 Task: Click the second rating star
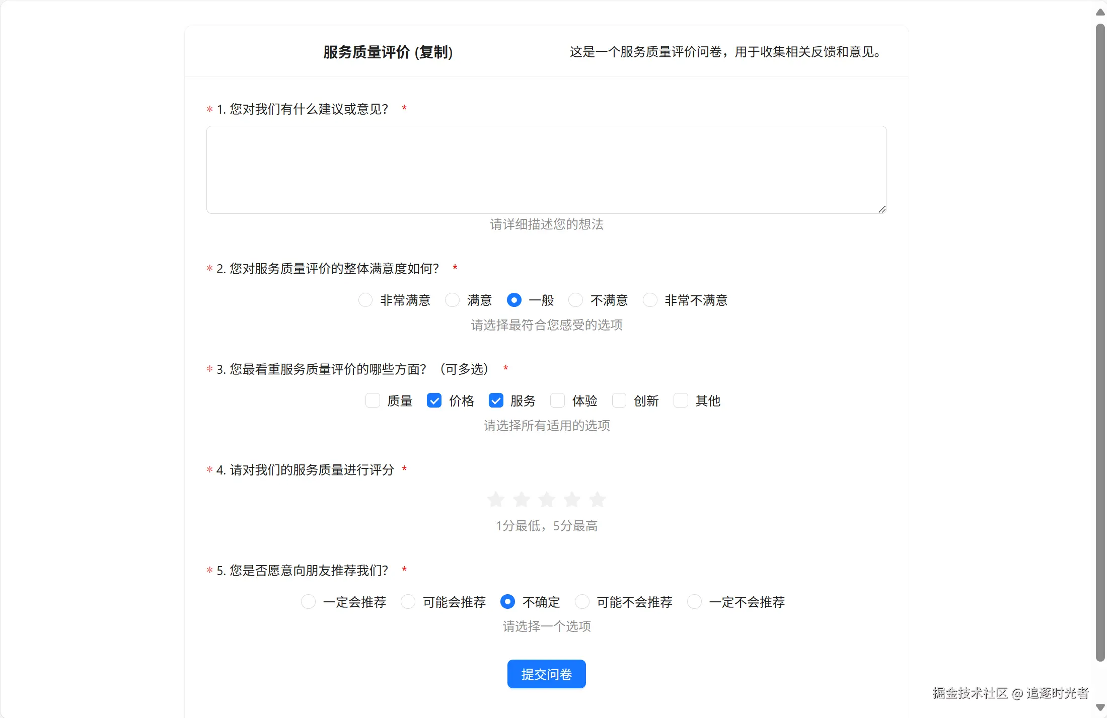tap(522, 500)
